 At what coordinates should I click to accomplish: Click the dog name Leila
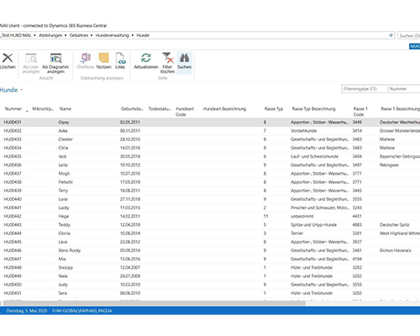pos(63,165)
